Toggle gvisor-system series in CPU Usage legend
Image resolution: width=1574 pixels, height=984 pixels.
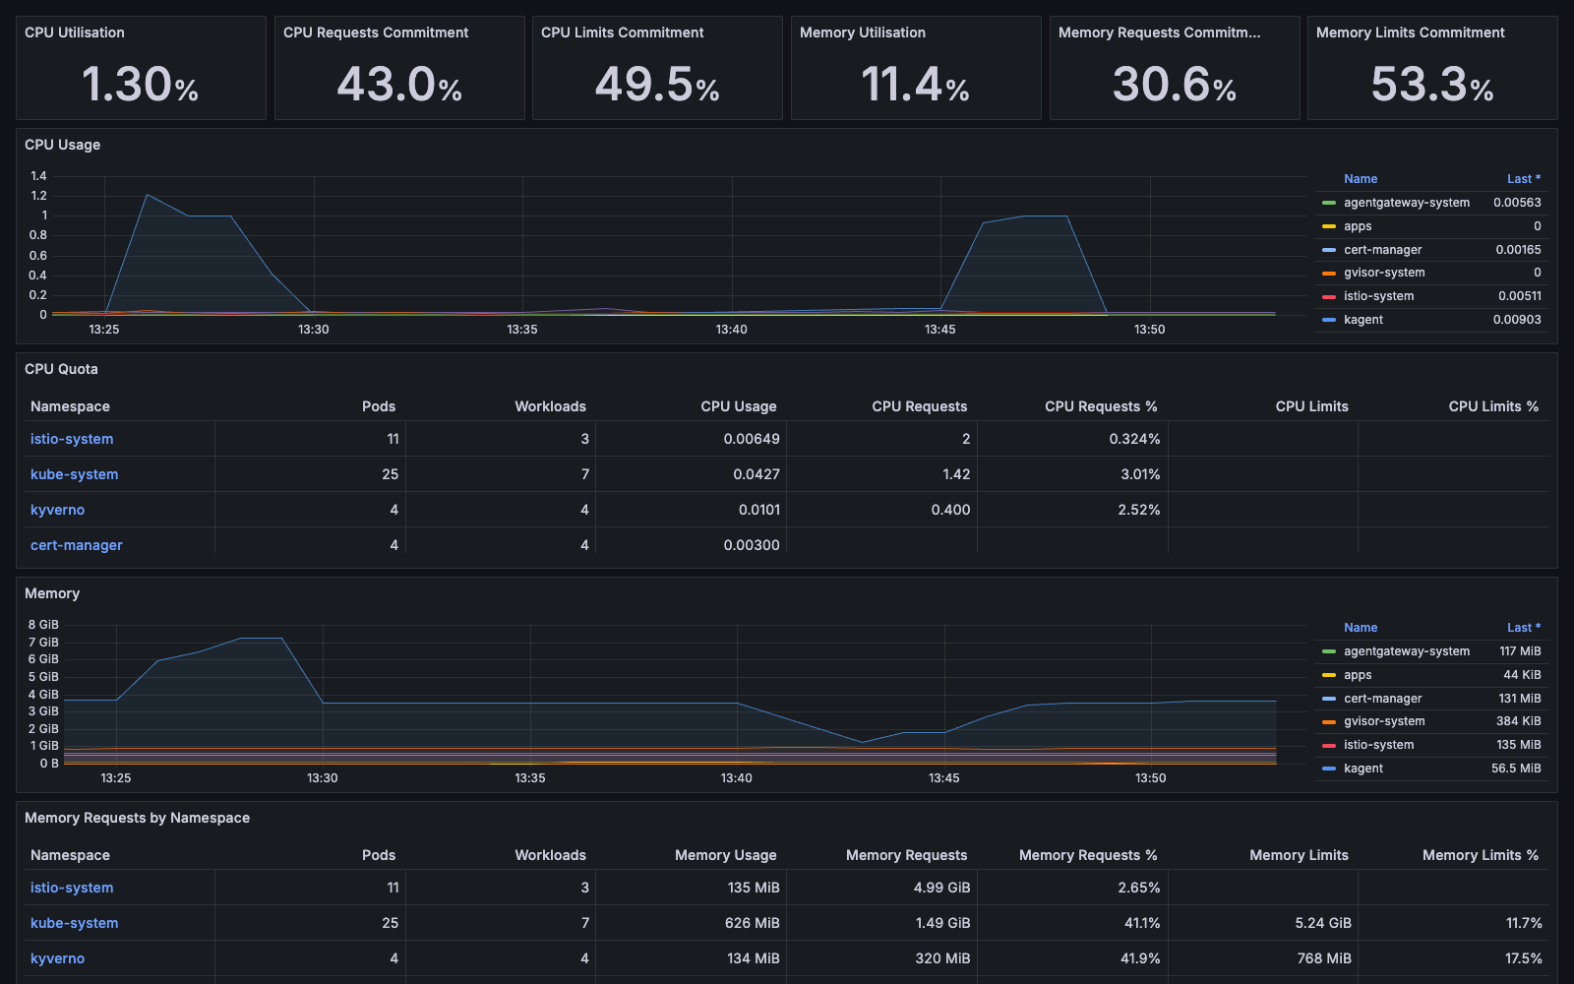click(1384, 273)
